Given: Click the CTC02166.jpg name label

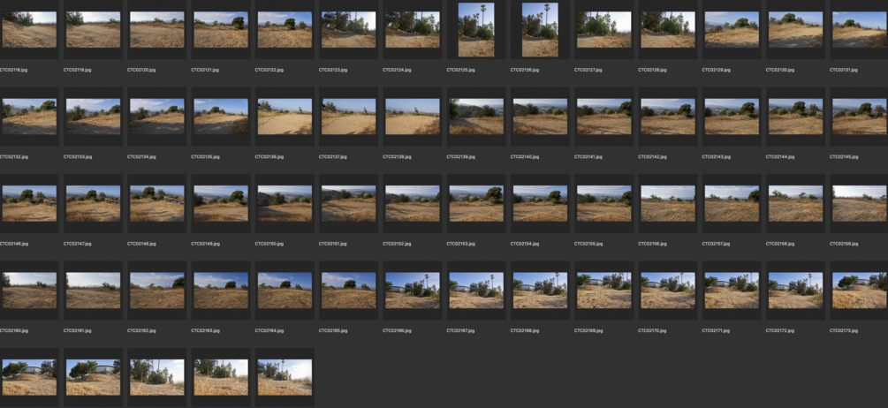Looking at the screenshot, I should point(397,330).
